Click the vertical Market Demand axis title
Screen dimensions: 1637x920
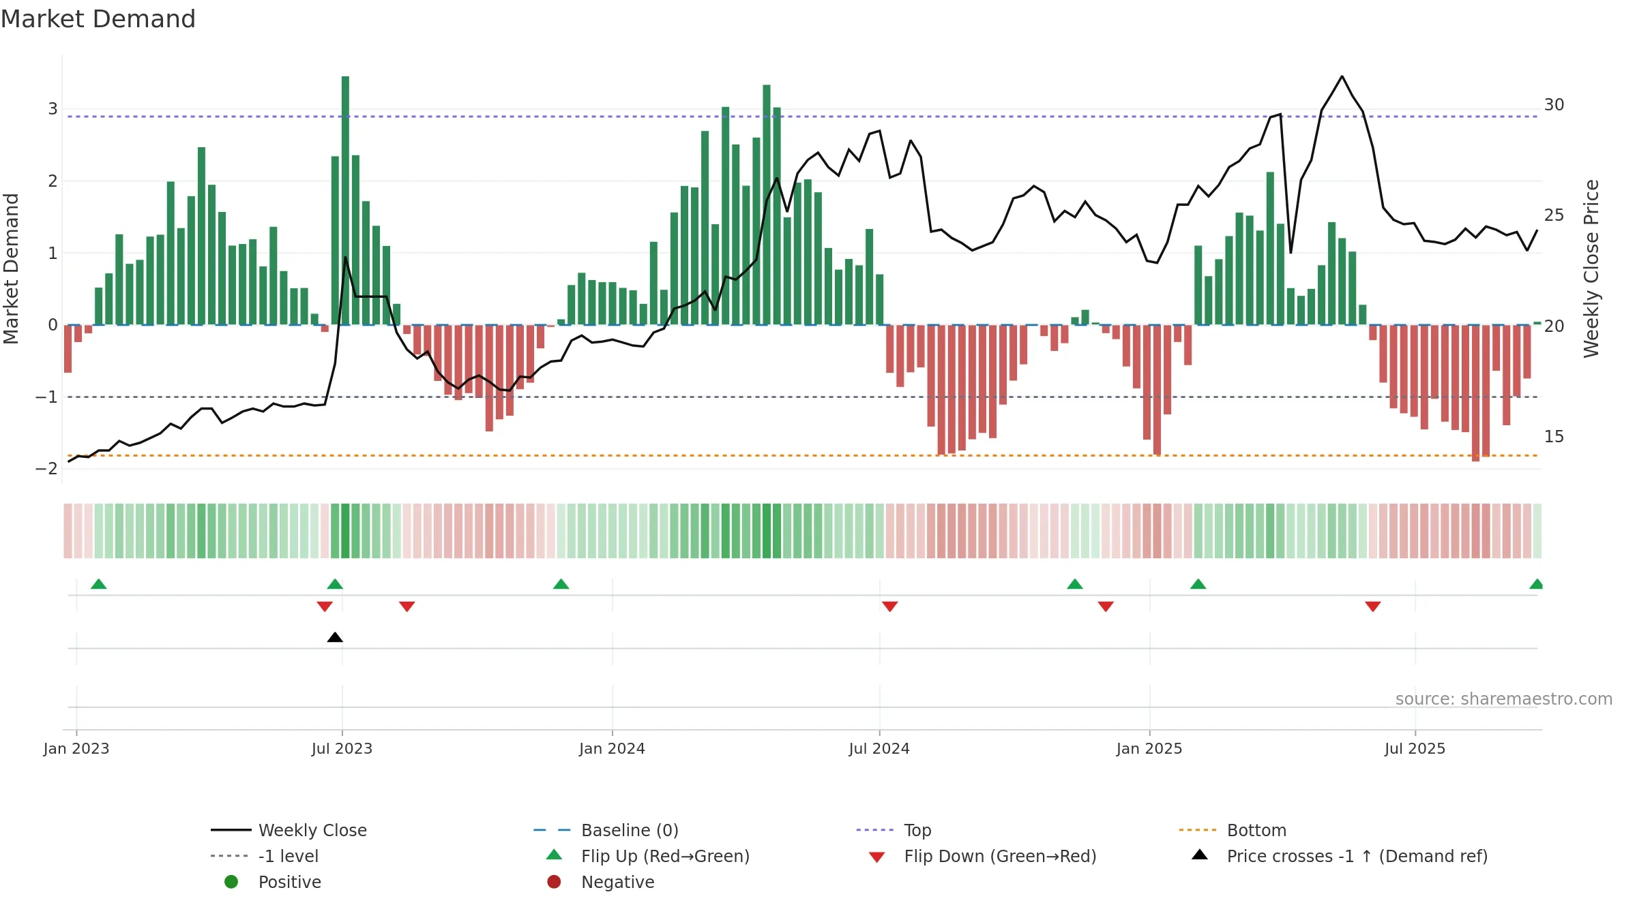[11, 269]
